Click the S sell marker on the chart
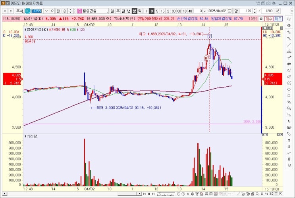 (x=210, y=36)
